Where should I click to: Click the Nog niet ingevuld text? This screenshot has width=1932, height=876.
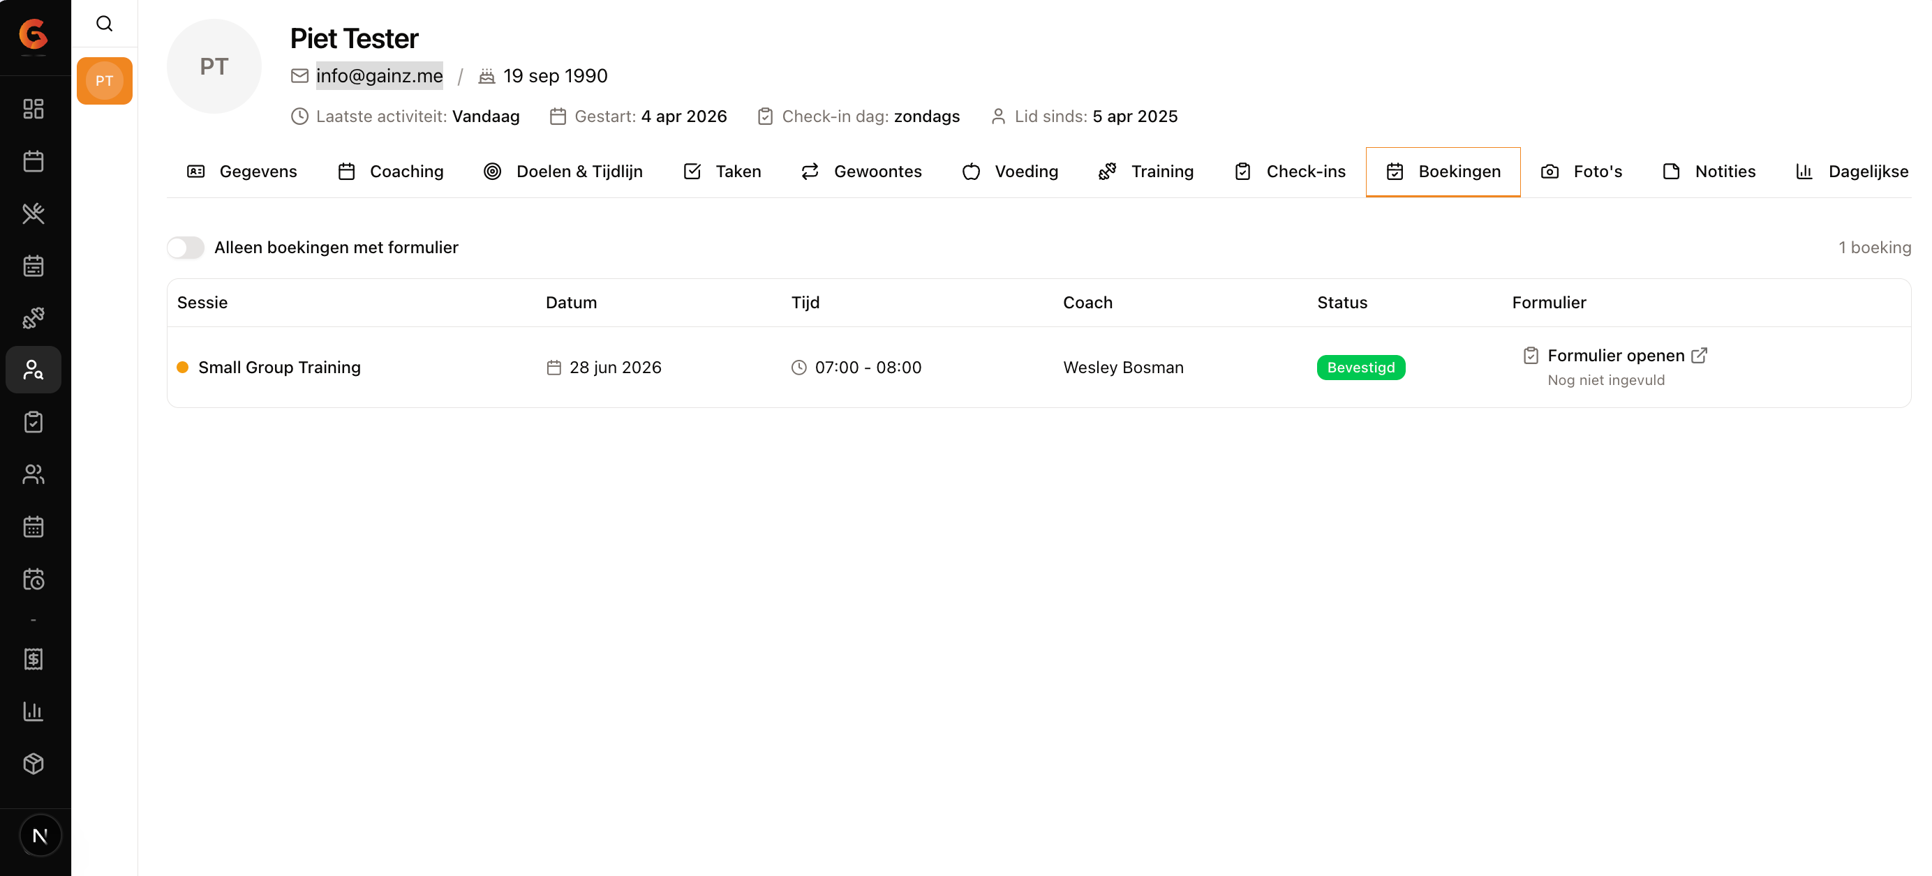(1606, 380)
